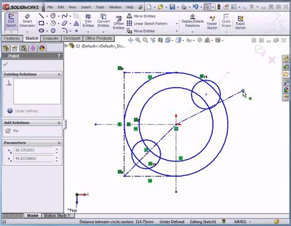Select the Line sketch tool
This screenshot has height=226, width=291.
pyautogui.click(x=42, y=16)
